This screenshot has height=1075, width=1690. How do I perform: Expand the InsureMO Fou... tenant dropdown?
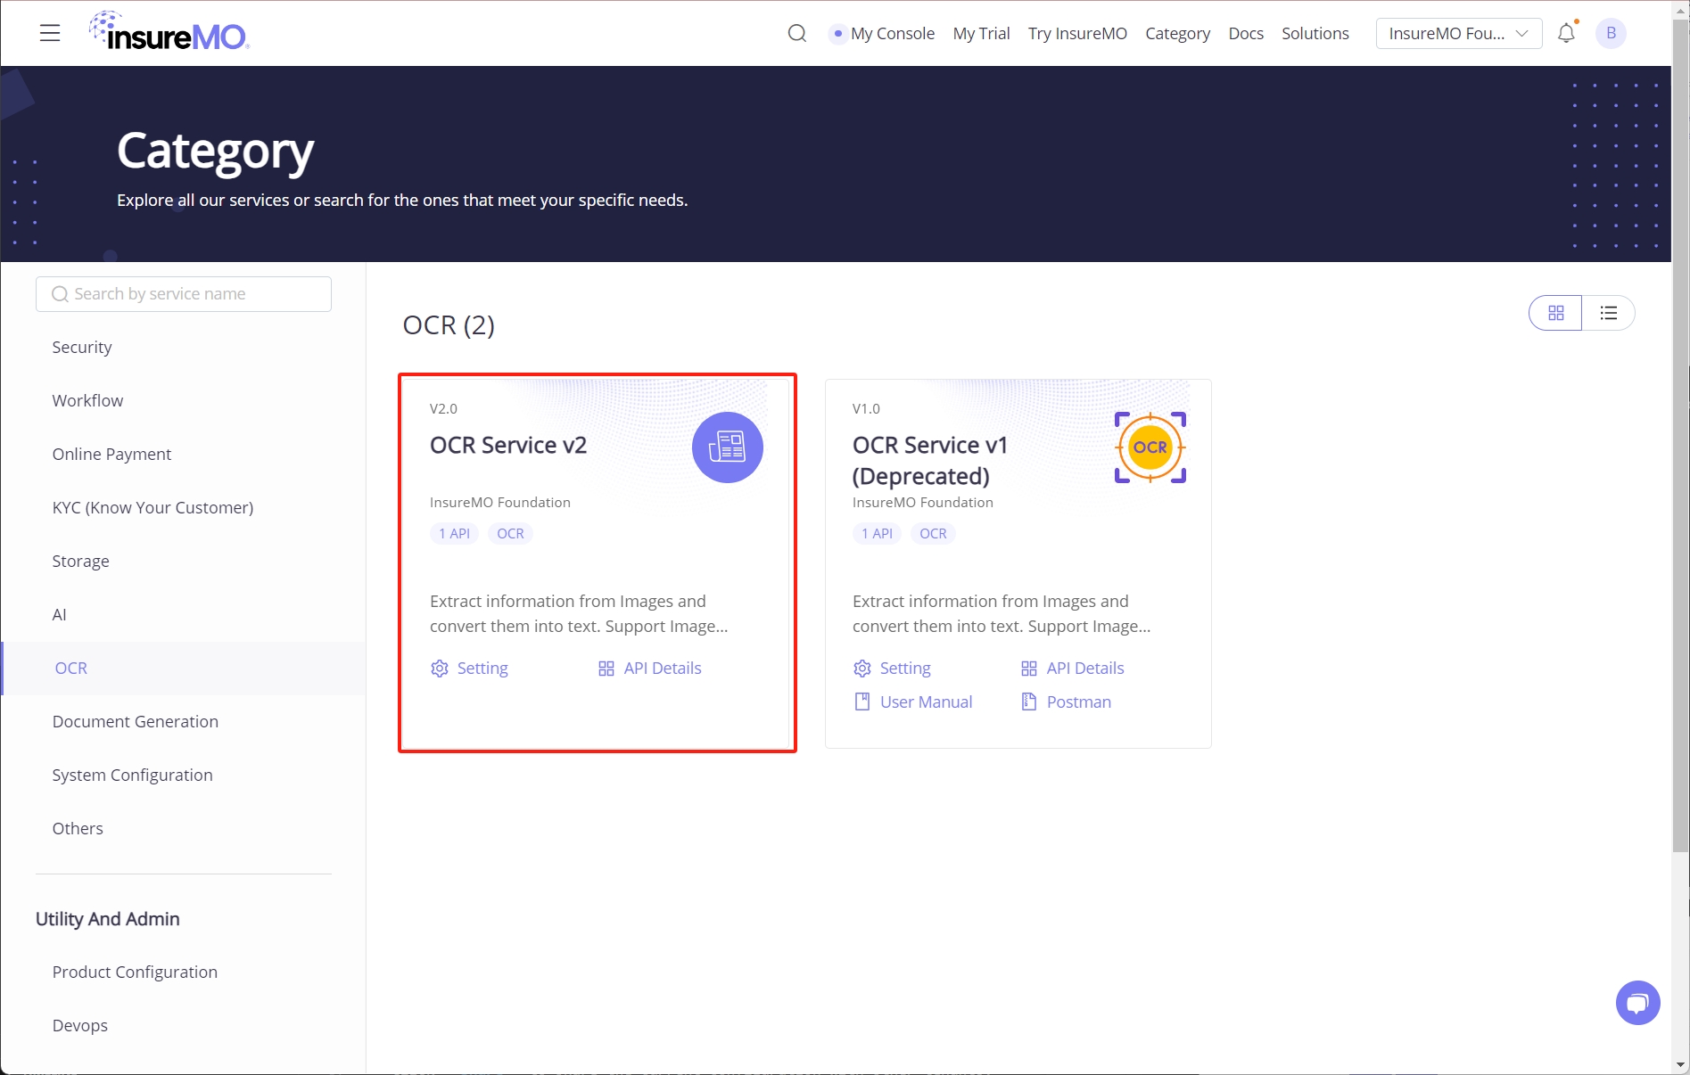click(1459, 34)
